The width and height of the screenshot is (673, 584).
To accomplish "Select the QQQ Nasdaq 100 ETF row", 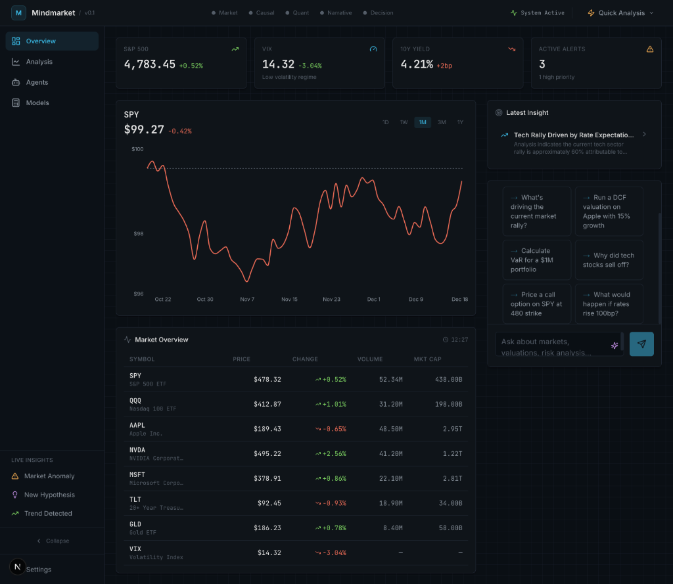I will click(x=296, y=404).
